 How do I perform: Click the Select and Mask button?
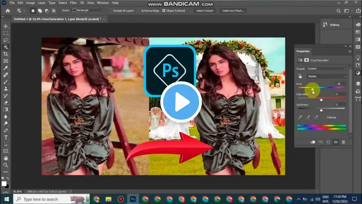point(233,11)
